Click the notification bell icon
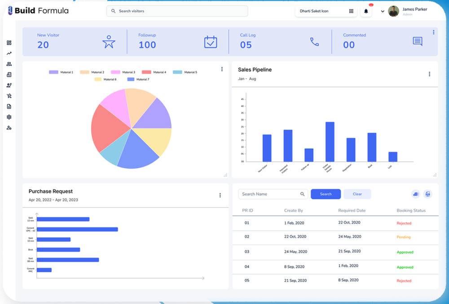 366,11
